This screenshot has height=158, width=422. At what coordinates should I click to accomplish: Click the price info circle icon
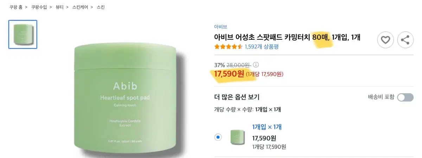[256, 65]
